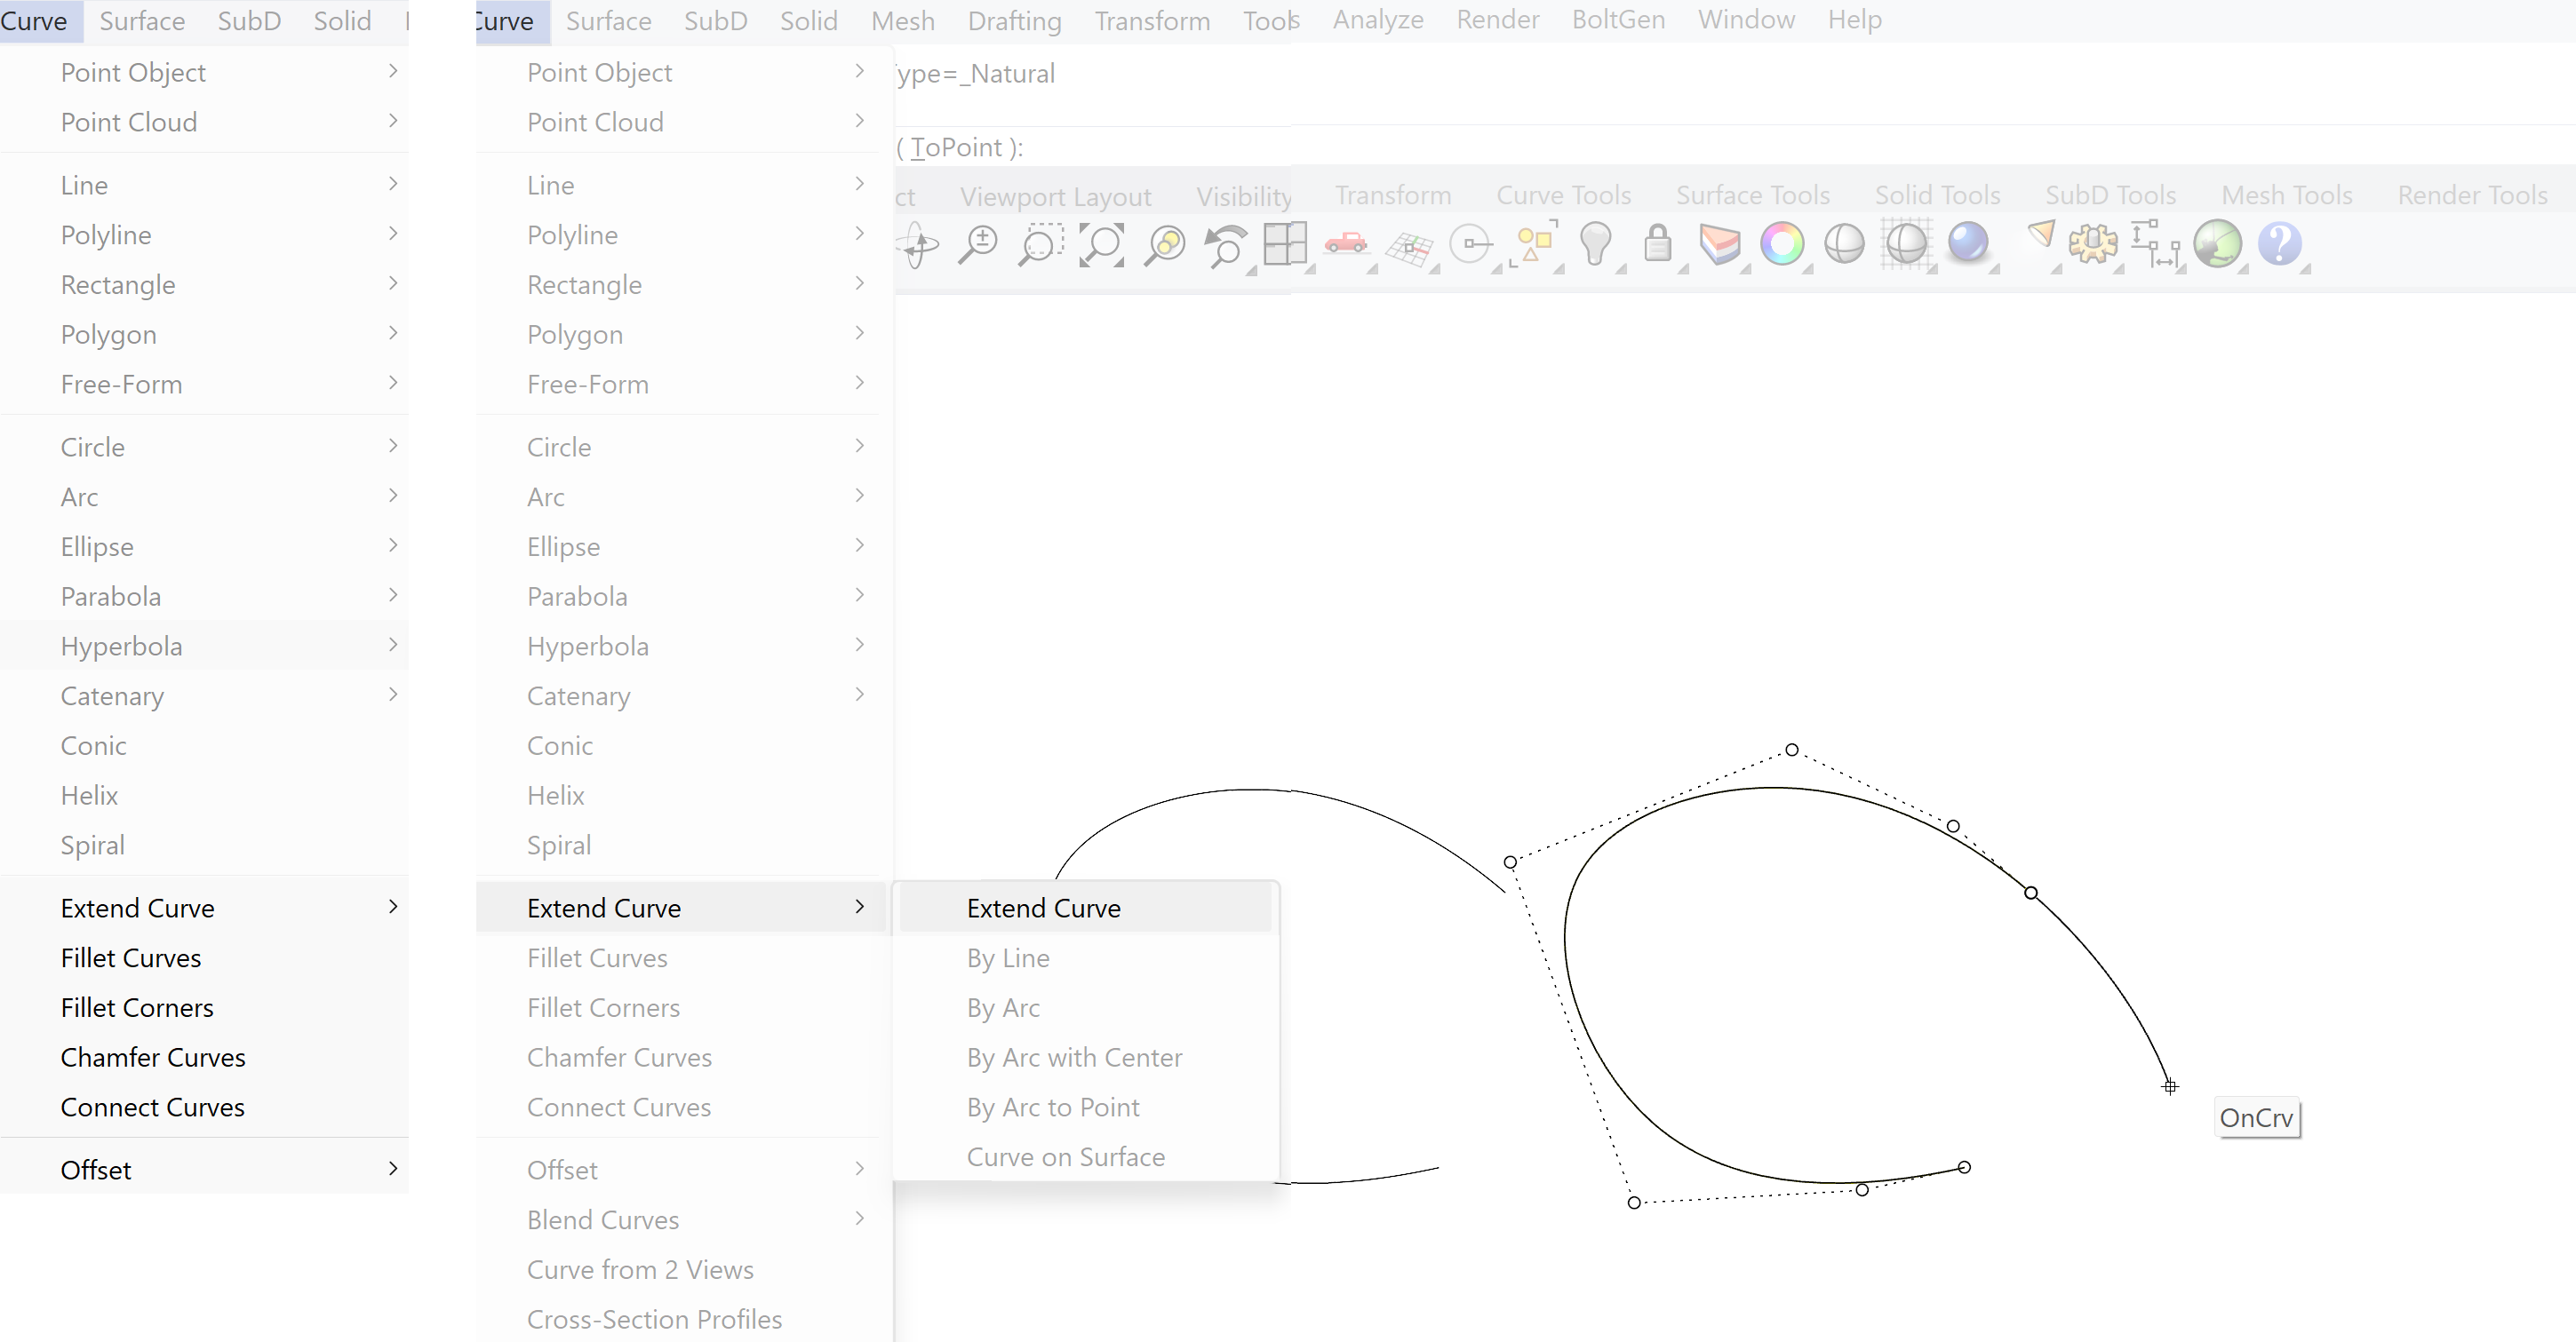Click the red car Set View icon

coord(1346,242)
